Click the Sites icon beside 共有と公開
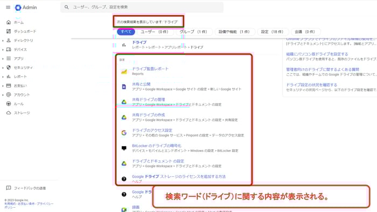Screen dimensions: 377x212 (x=124, y=87)
